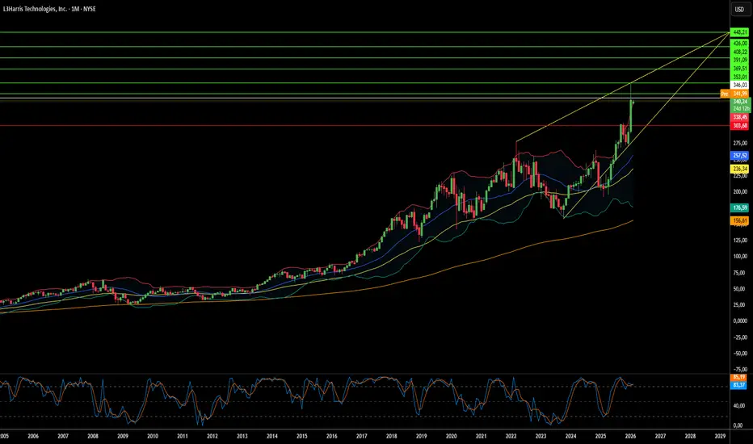Click the 448,21 green price label
This screenshot has width=753, height=444.
click(738, 31)
